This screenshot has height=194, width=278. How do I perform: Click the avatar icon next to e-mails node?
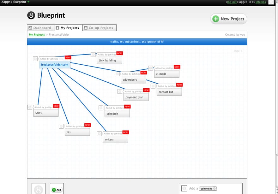coord(151,68)
